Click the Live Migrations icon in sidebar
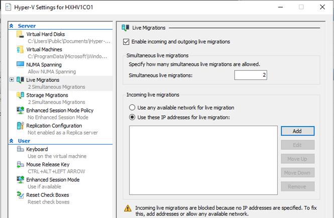 20,80
